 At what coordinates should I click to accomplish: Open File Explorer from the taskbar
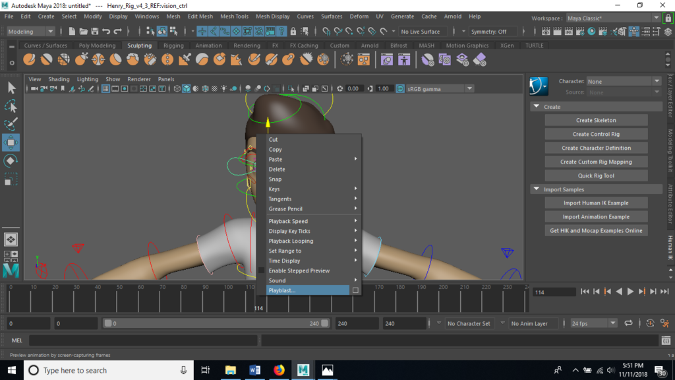[x=231, y=370]
